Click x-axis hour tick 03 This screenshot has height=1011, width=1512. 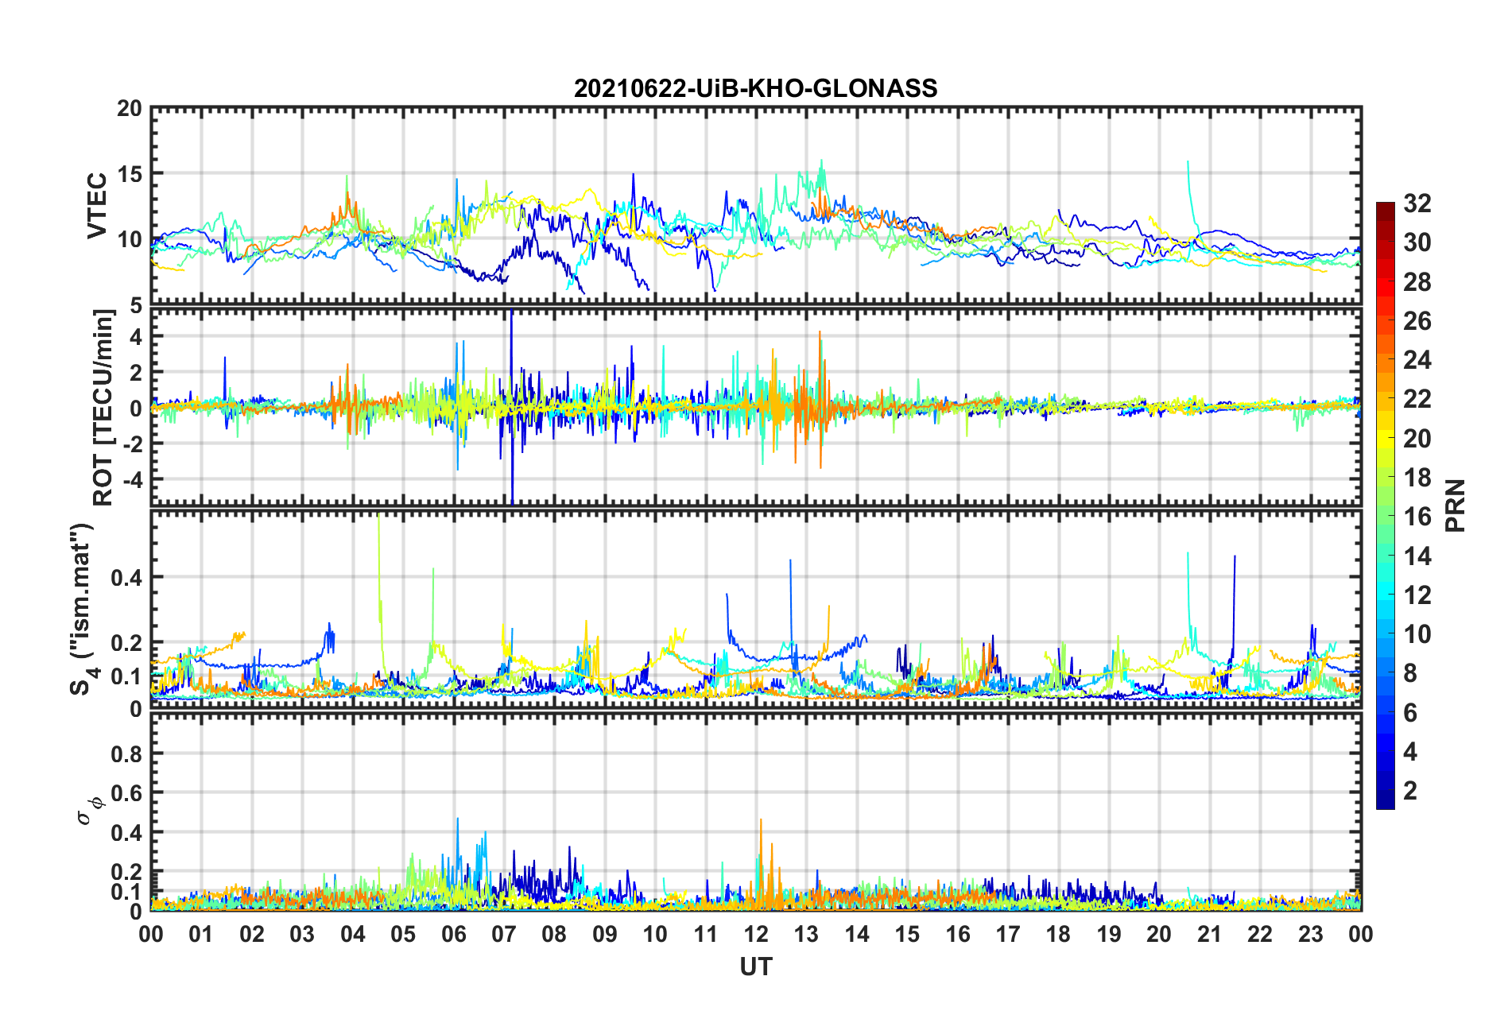[x=302, y=935]
